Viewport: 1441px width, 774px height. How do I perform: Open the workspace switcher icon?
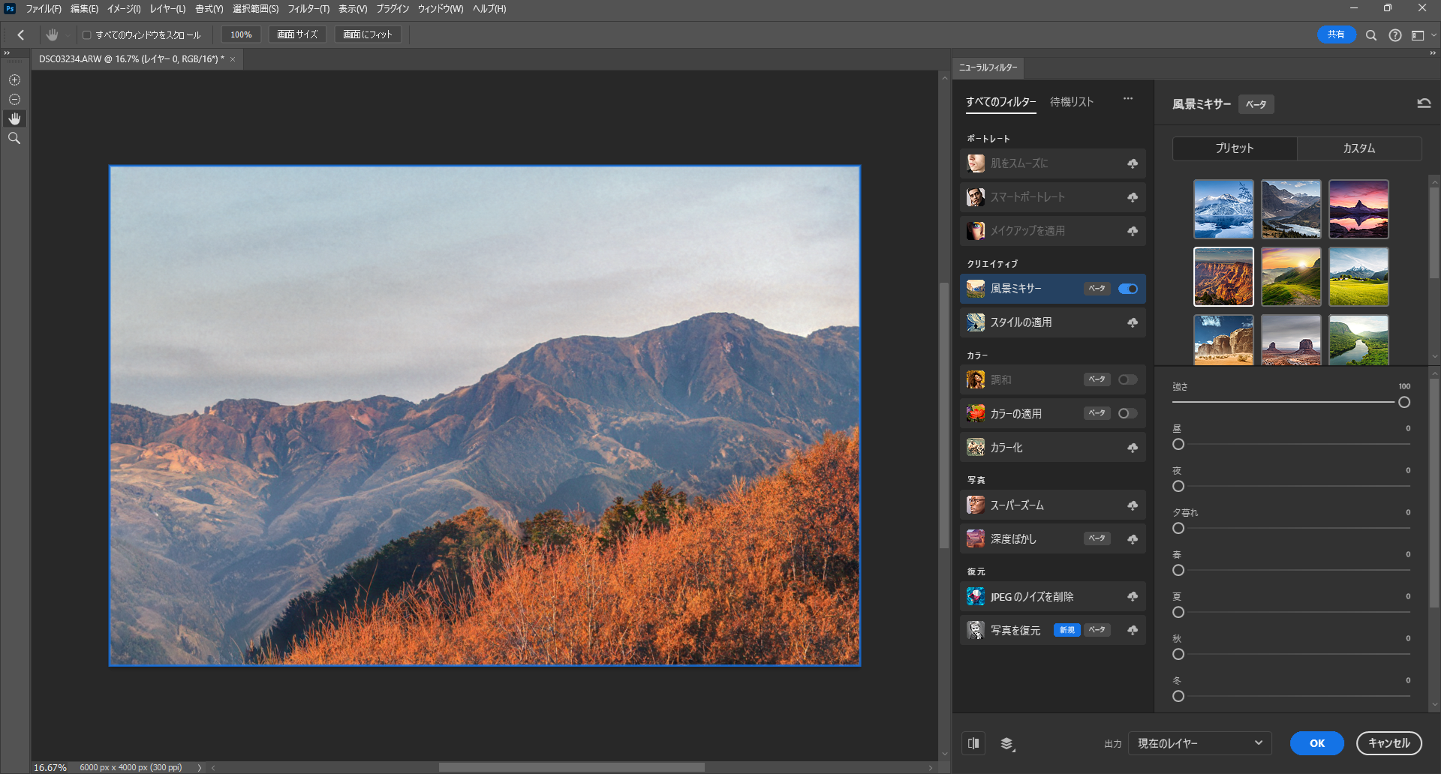tap(1418, 35)
